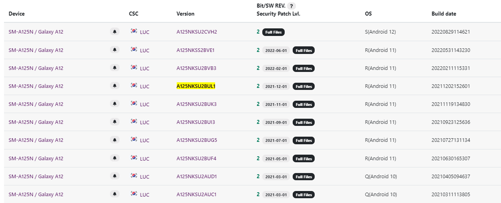
Task: Click LUC CSC link in A125NKSU2BUG5 row
Action: (144, 140)
